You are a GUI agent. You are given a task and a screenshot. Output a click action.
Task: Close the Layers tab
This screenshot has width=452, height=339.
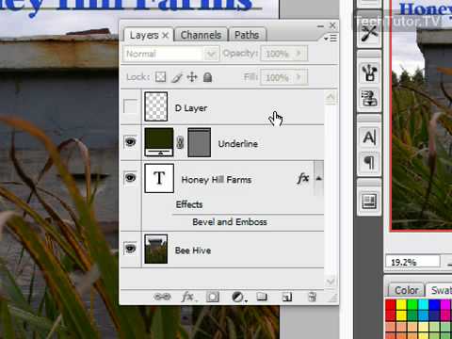tap(166, 36)
